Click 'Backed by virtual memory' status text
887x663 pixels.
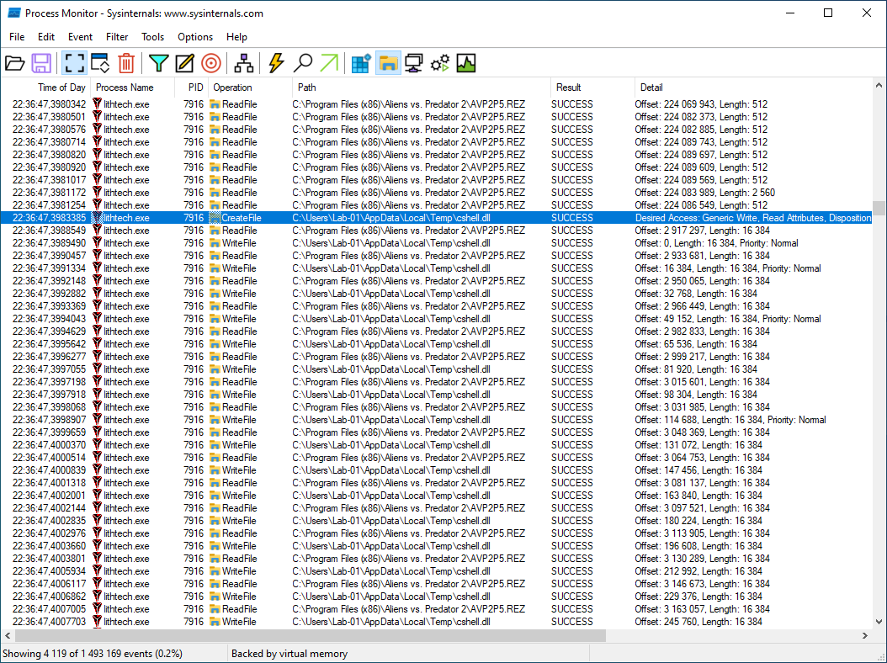tap(289, 654)
